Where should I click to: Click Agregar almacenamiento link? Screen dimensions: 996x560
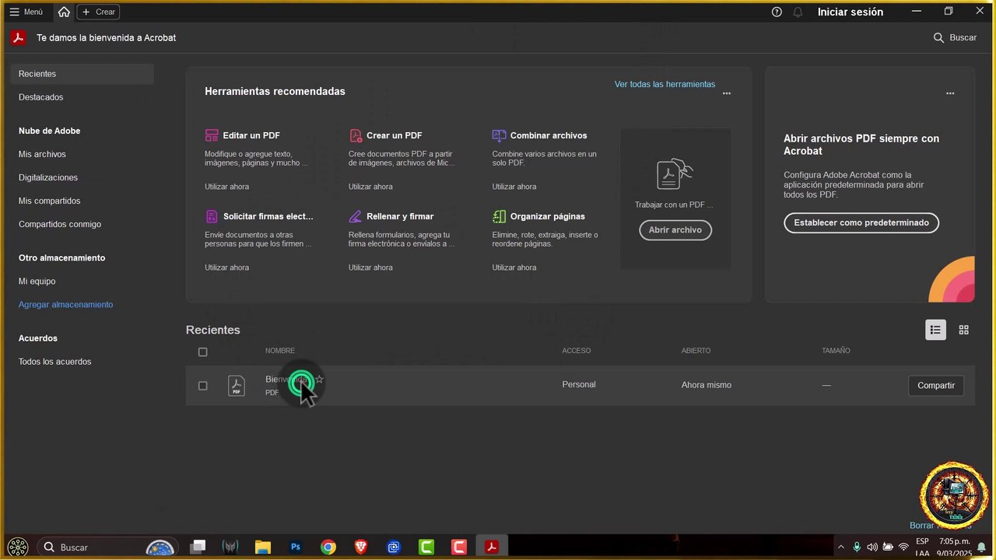65,304
